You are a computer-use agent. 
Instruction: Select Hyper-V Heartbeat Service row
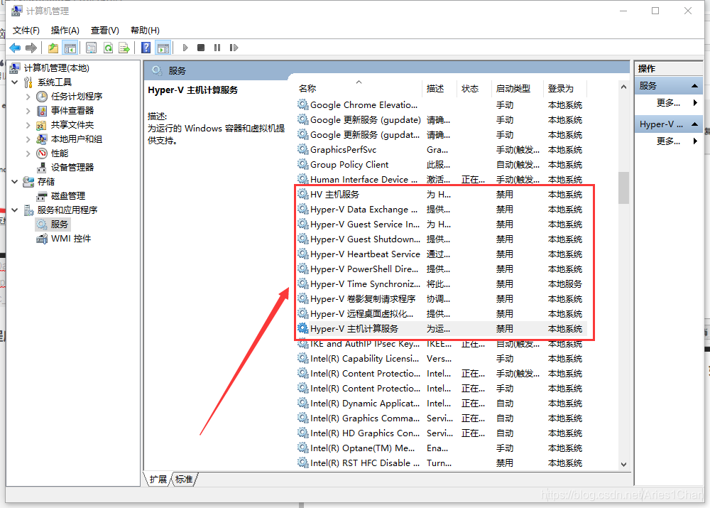click(442, 254)
